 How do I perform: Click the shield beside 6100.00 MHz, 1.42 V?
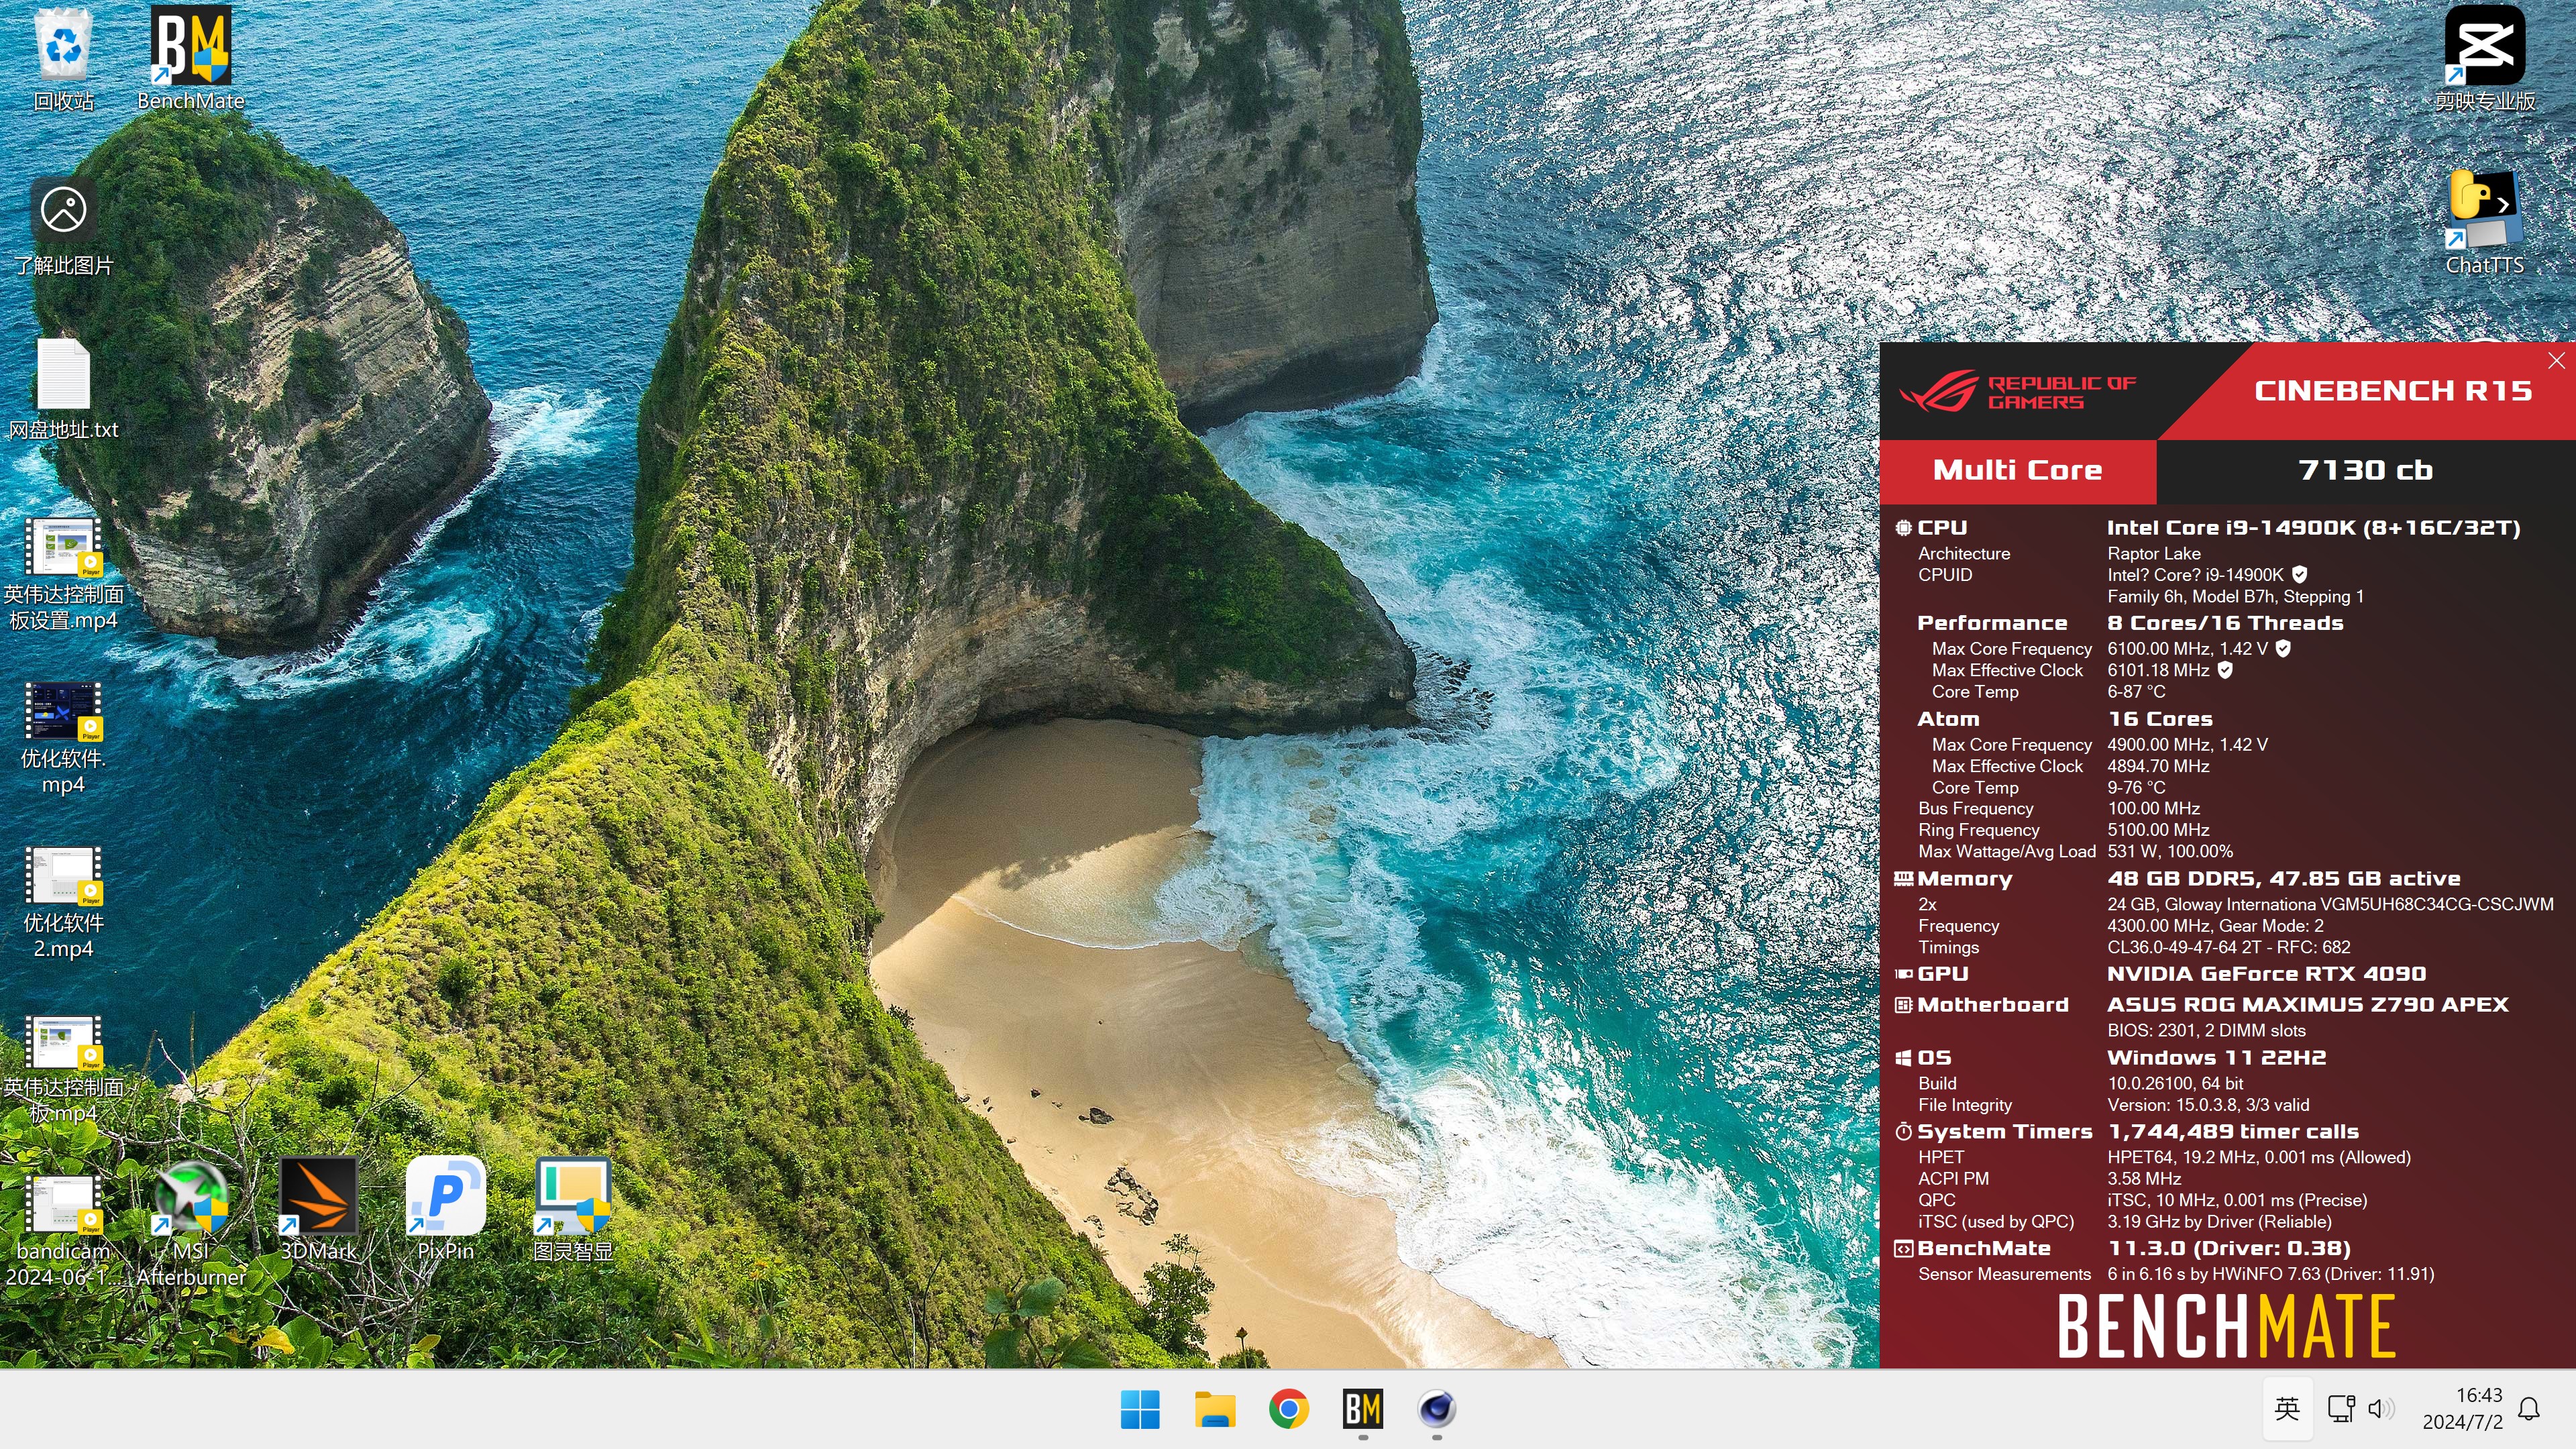click(2283, 648)
